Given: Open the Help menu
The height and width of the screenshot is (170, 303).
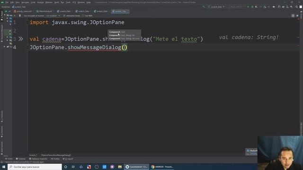Looking at the screenshot, I should tap(89, 2).
